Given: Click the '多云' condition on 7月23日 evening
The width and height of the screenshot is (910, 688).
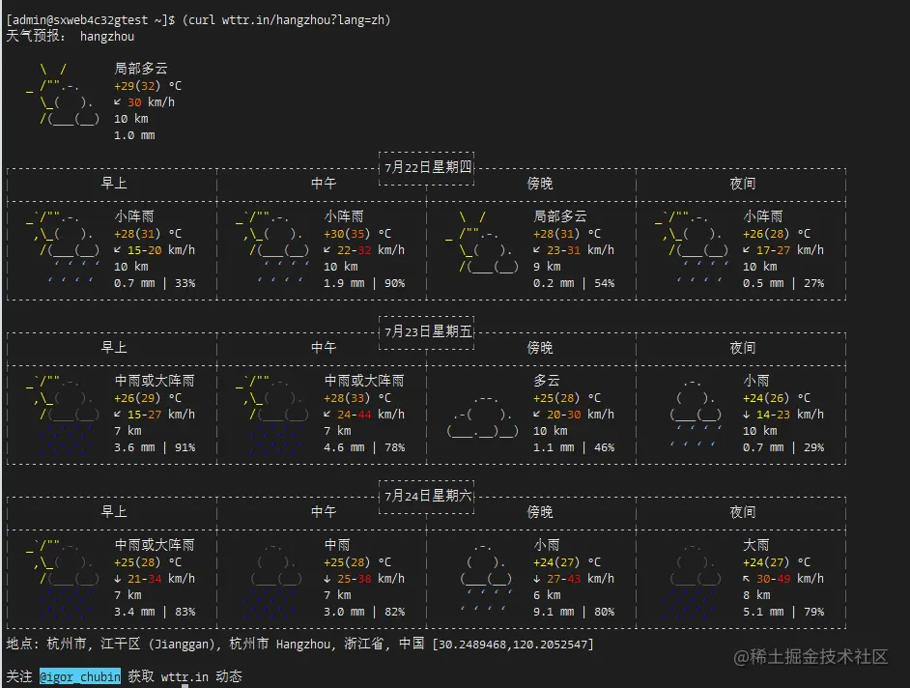Looking at the screenshot, I should point(547,381).
